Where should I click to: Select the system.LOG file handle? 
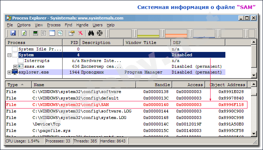click(127, 118)
